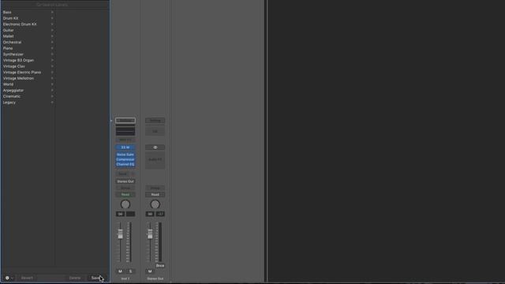
Task: Select the Arpeggiator library category
Action: click(13, 91)
